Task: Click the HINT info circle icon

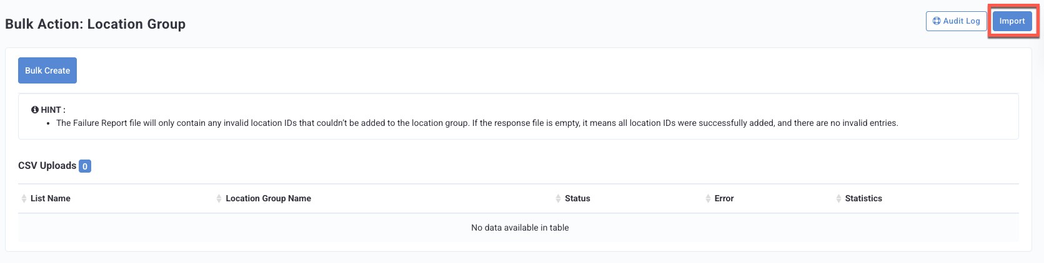Action: (x=35, y=110)
